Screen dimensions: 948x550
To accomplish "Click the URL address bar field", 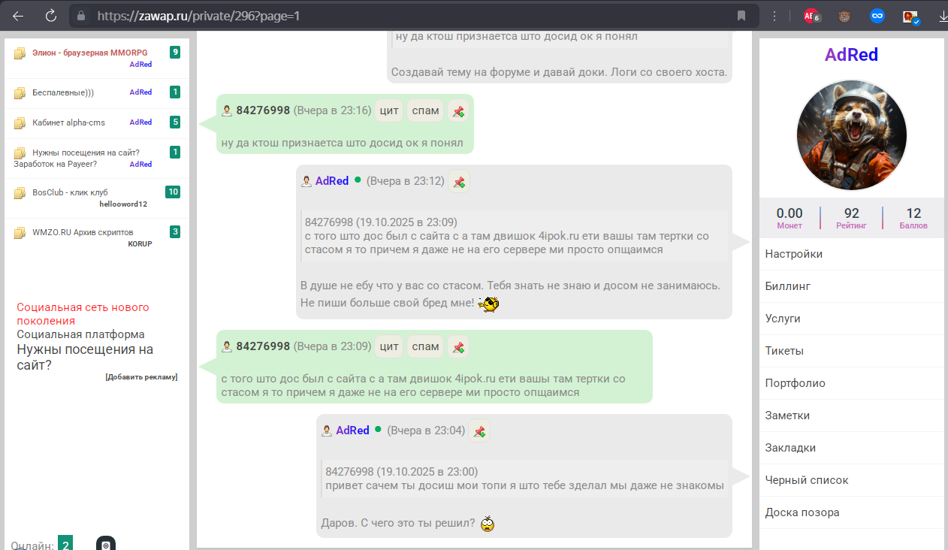I will [x=406, y=16].
